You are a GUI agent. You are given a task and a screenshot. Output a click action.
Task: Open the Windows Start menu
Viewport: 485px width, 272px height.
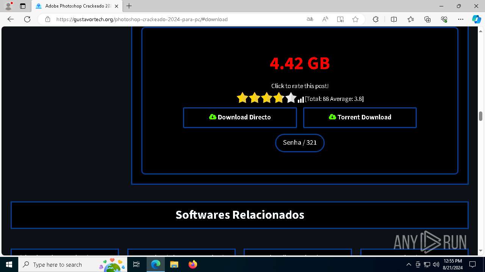(x=9, y=264)
